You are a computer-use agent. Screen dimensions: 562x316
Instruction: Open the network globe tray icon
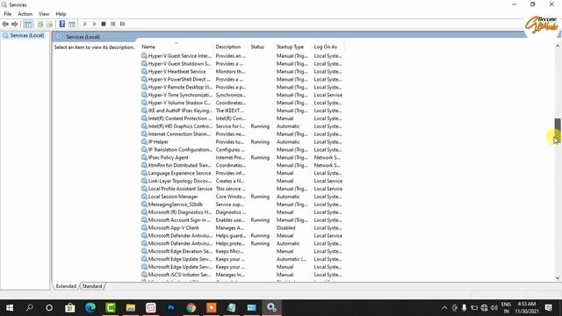pyautogui.click(x=484, y=308)
